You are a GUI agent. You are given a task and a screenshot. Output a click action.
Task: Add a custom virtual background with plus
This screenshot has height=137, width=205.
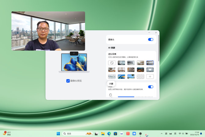point(150,77)
